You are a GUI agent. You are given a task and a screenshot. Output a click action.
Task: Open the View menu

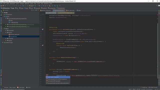coord(8,3)
